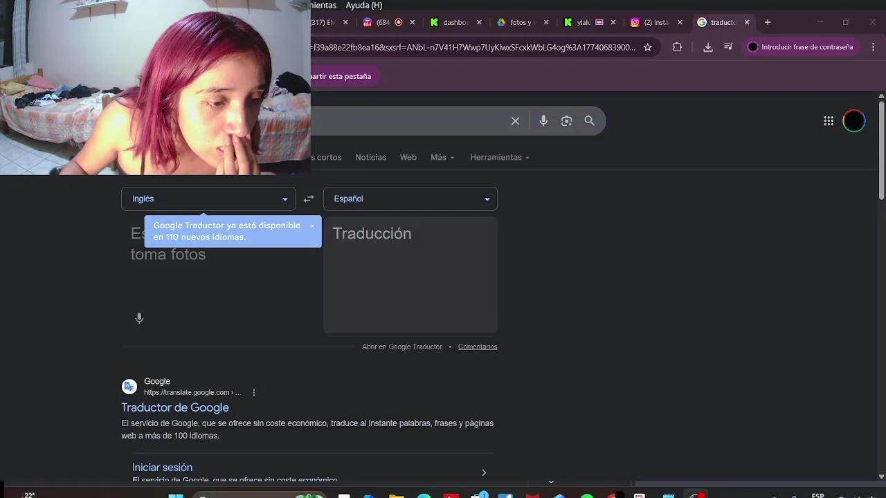886x498 pixels.
Task: Open the result's three-dot options
Action: coord(254,392)
